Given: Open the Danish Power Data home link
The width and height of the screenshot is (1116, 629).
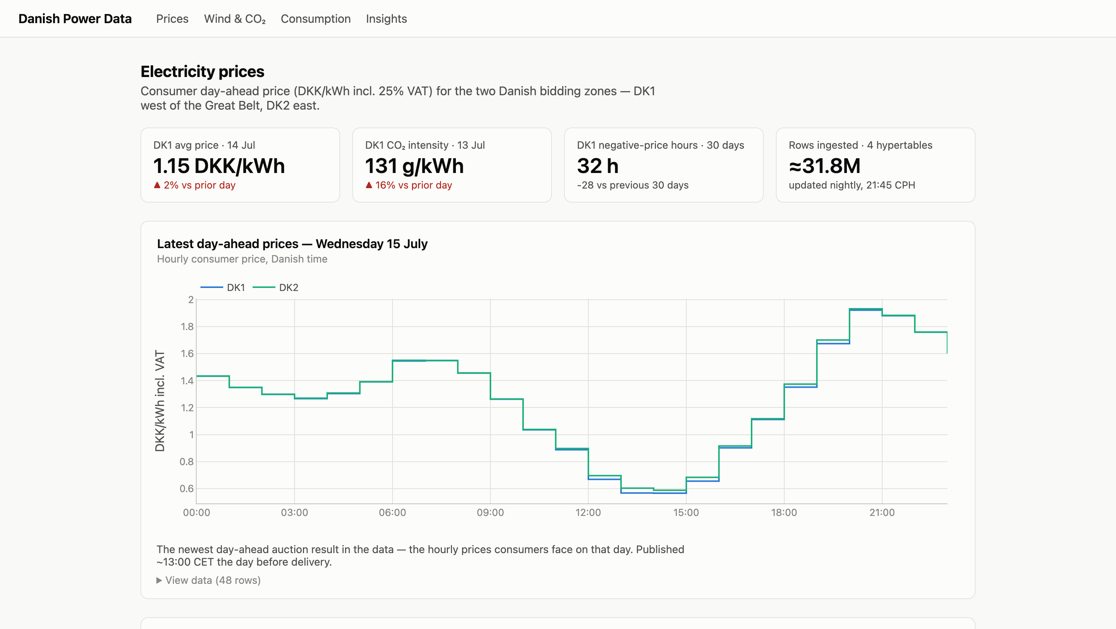Looking at the screenshot, I should 75,19.
